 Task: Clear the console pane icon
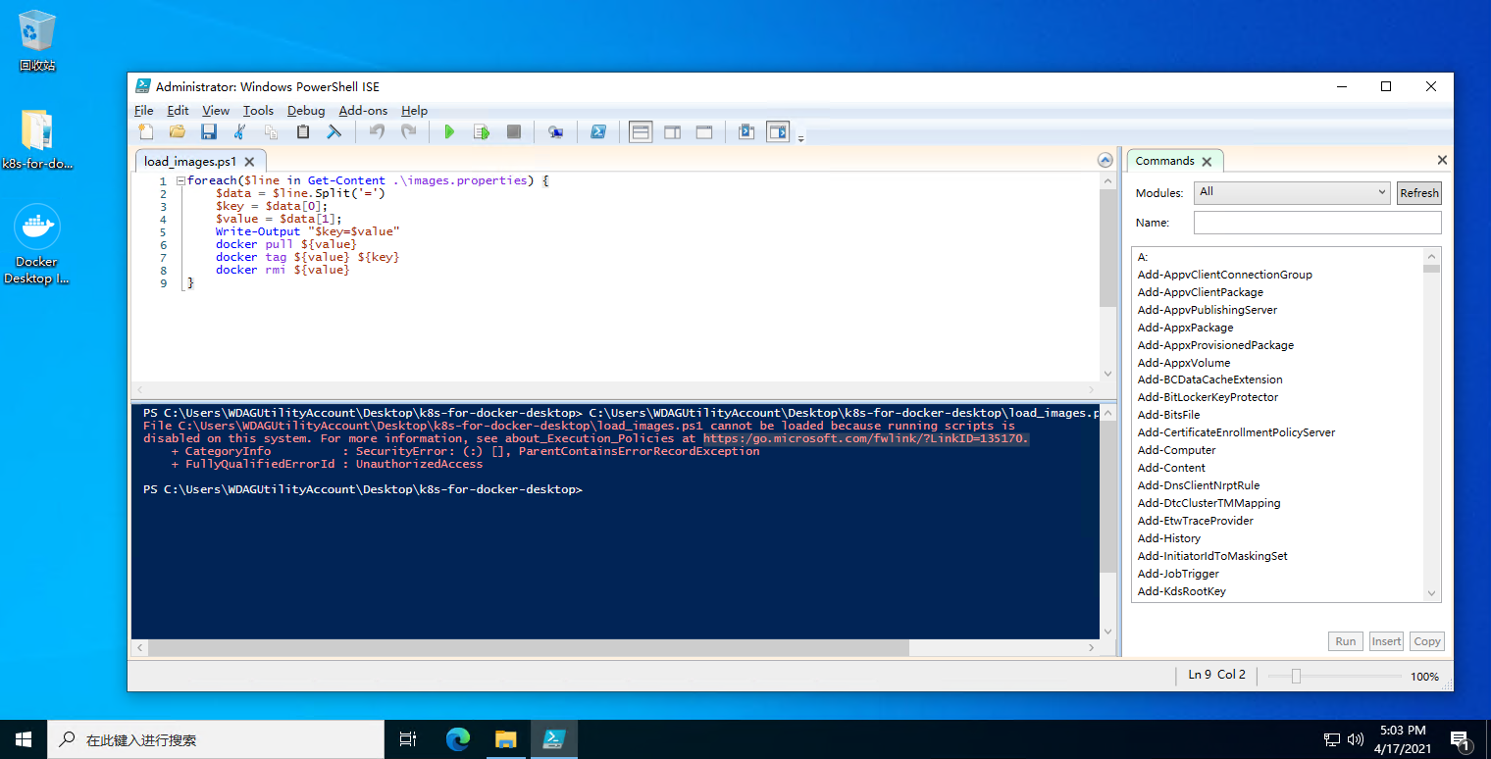click(x=334, y=131)
